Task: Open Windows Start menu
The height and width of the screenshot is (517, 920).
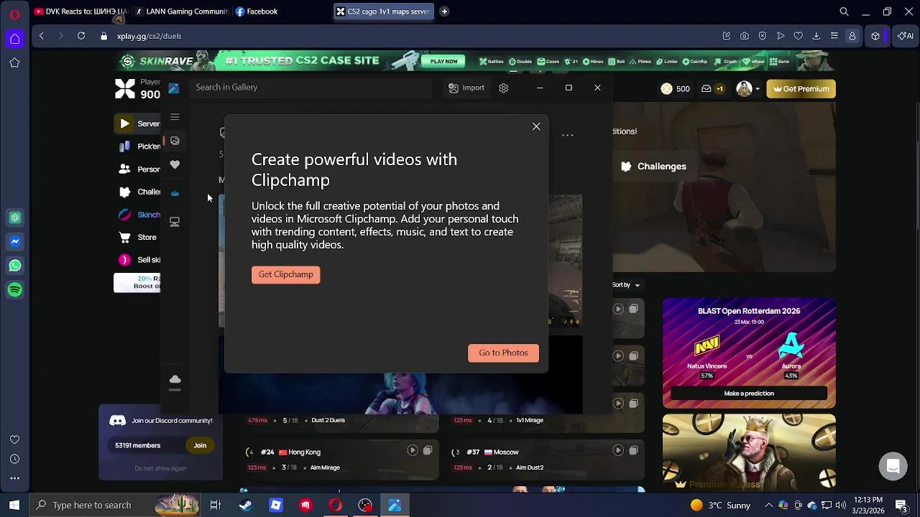Action: pos(14,505)
